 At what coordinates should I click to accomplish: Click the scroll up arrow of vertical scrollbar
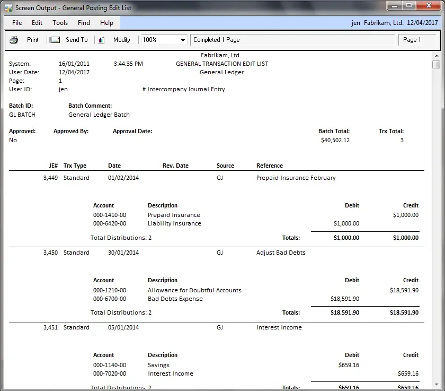pyautogui.click(x=436, y=56)
